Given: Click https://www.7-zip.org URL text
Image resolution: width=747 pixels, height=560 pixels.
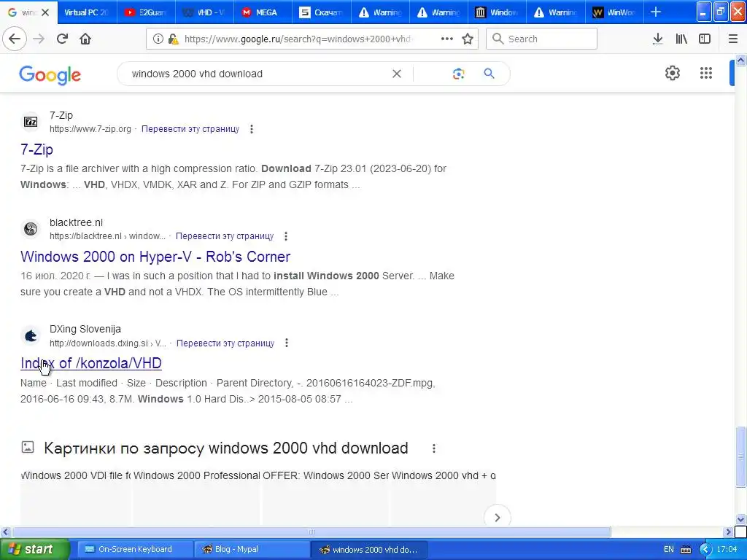Looking at the screenshot, I should coord(90,129).
